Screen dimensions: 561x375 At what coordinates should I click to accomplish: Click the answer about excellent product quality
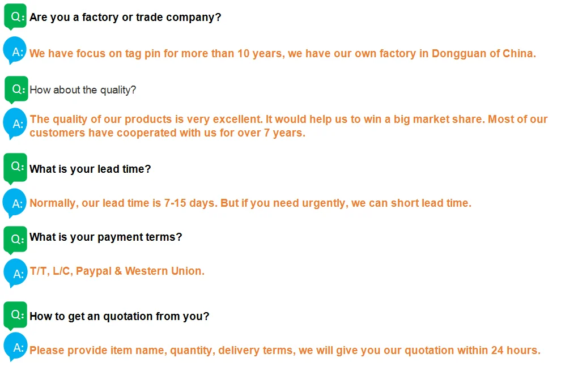[x=288, y=126]
